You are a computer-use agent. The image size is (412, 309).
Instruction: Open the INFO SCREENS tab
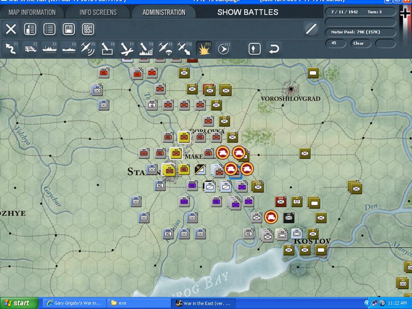[98, 12]
